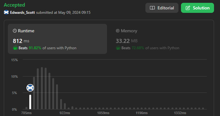Click the 91.82% beats percentage
This screenshot has width=220, height=116.
[x=35, y=48]
